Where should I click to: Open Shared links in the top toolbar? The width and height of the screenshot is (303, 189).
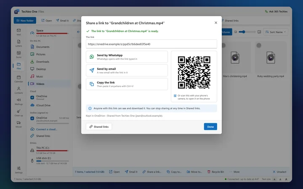(230, 21)
